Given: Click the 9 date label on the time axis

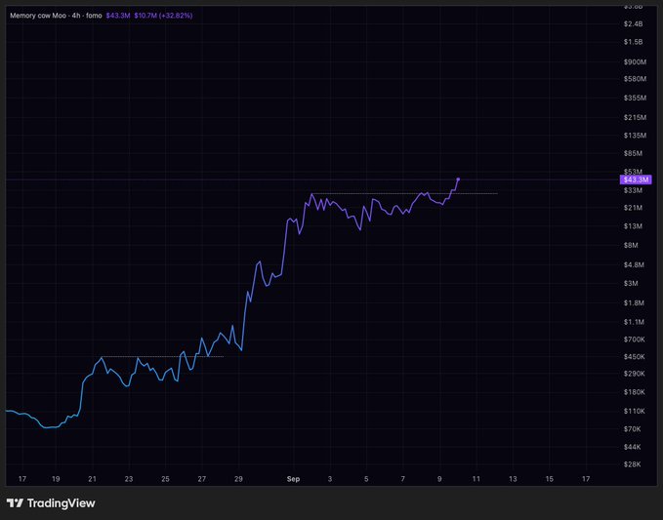Looking at the screenshot, I should [439, 479].
